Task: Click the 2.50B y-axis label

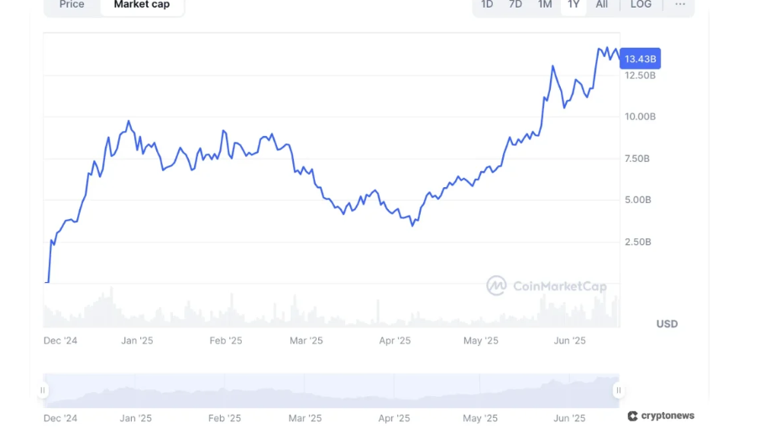Action: [638, 242]
